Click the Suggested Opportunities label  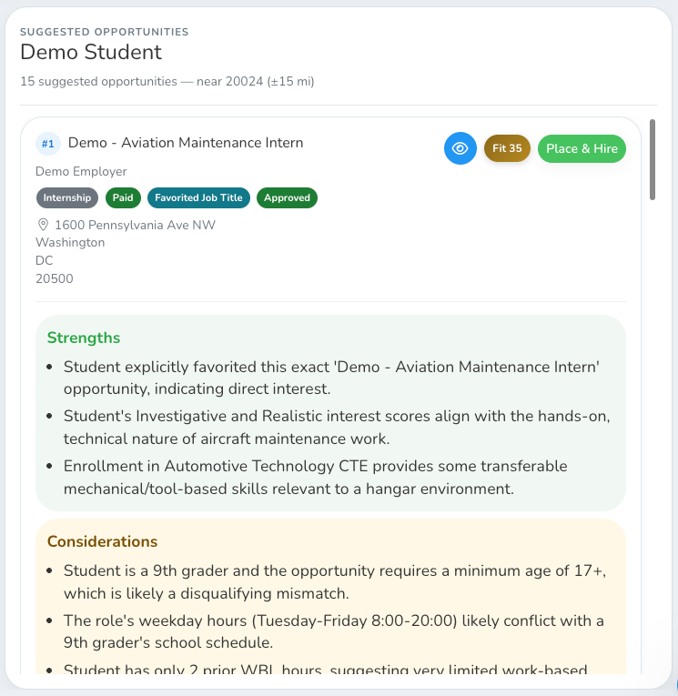pos(105,32)
